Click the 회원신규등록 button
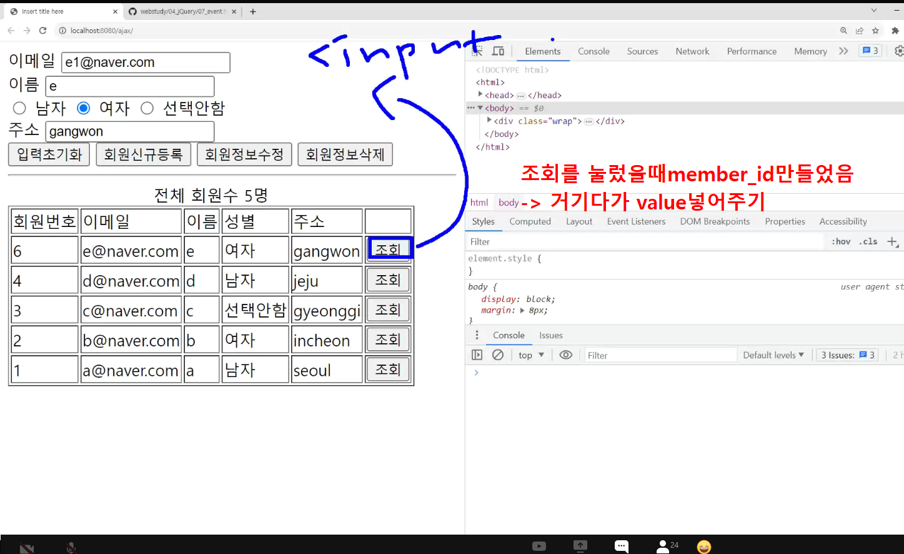Screen dimensions: 904x554 (x=143, y=154)
